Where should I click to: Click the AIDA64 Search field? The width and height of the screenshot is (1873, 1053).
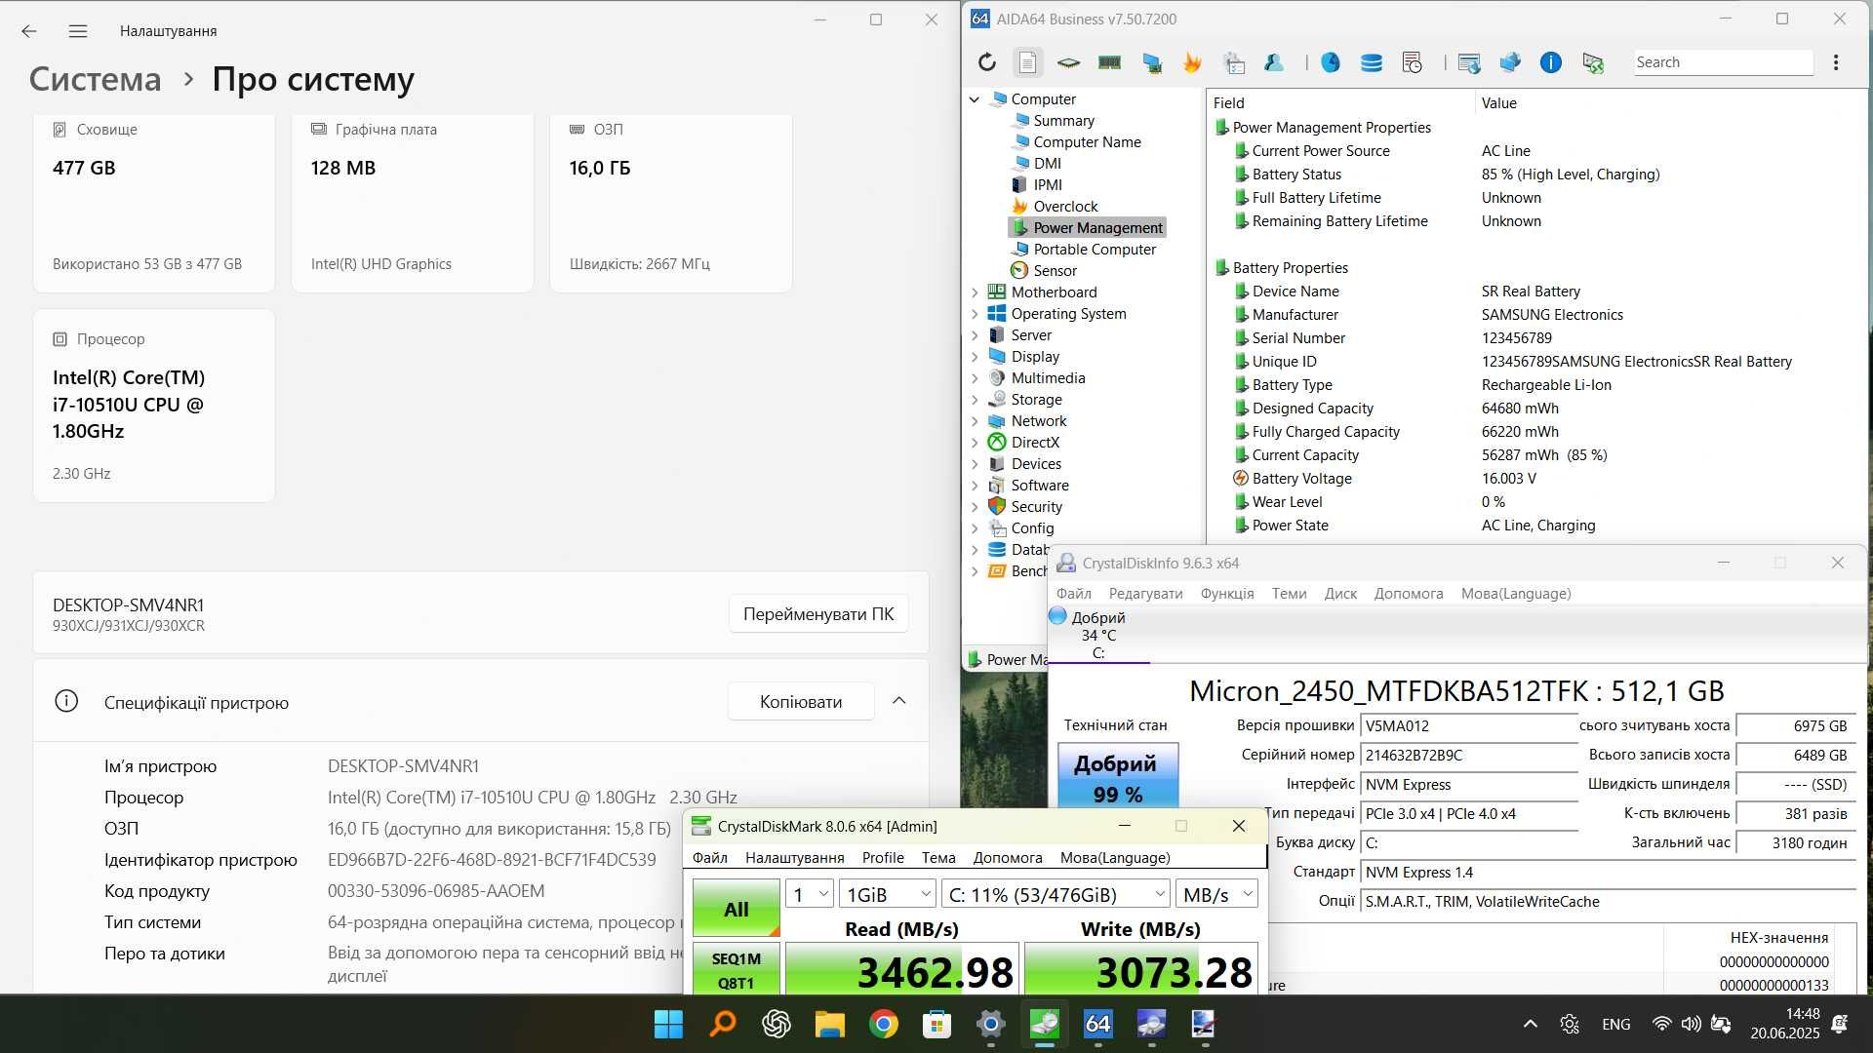point(1723,62)
